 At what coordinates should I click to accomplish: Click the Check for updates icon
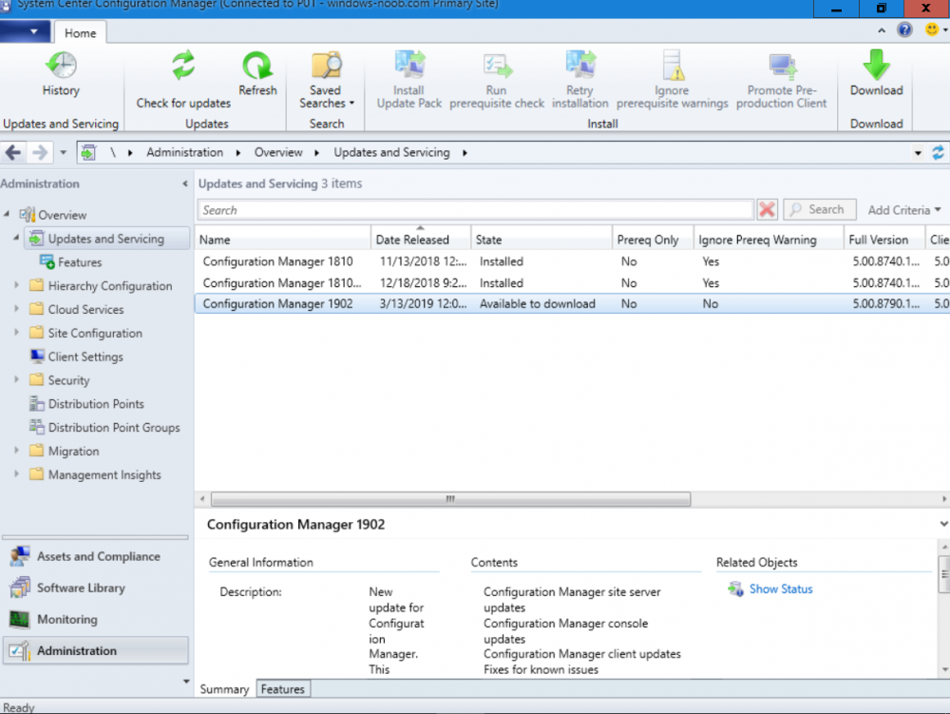183,66
